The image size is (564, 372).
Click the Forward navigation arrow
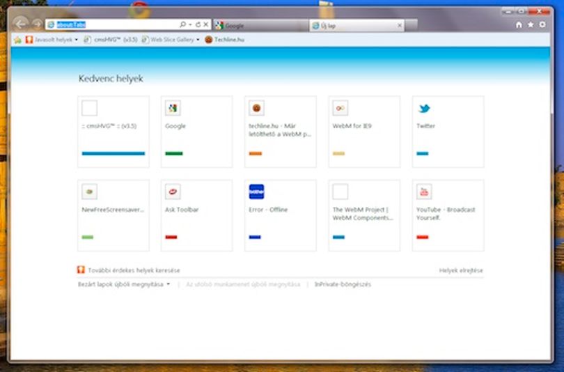(37, 24)
